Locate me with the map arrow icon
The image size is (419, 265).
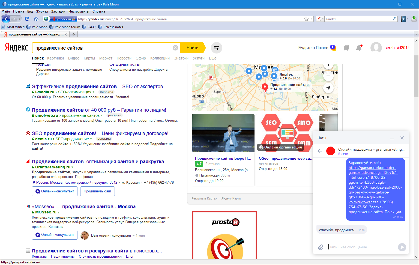328,88
